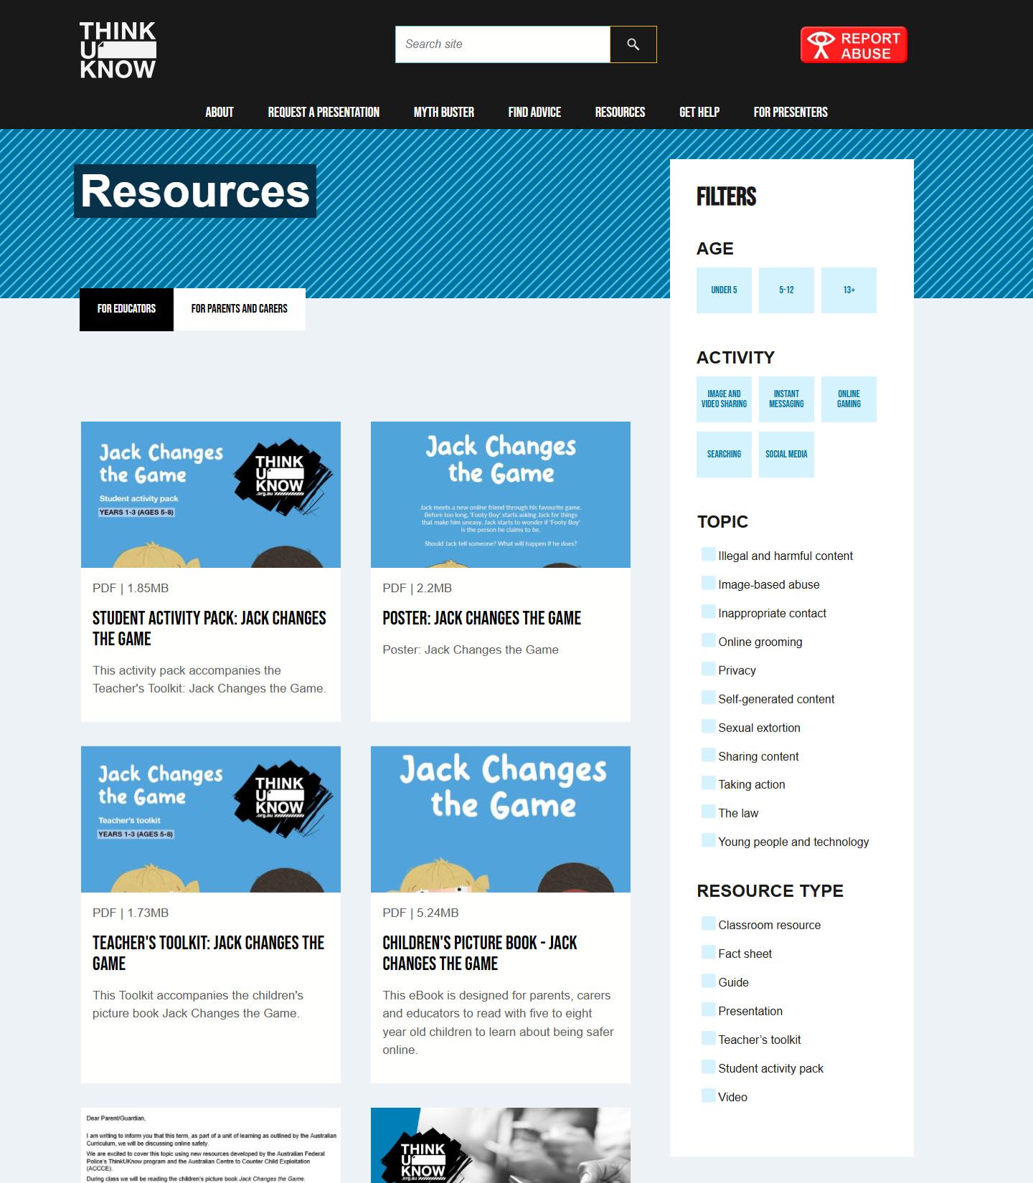Select Online Gaming activity filter
The height and width of the screenshot is (1183, 1033).
pos(849,399)
